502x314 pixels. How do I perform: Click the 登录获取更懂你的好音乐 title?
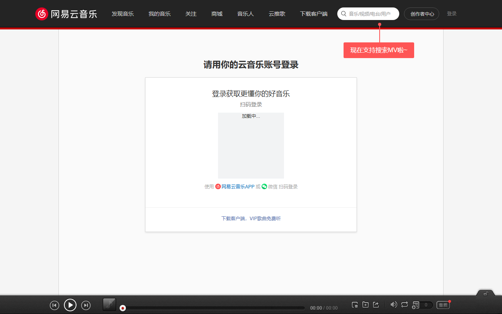point(251,94)
